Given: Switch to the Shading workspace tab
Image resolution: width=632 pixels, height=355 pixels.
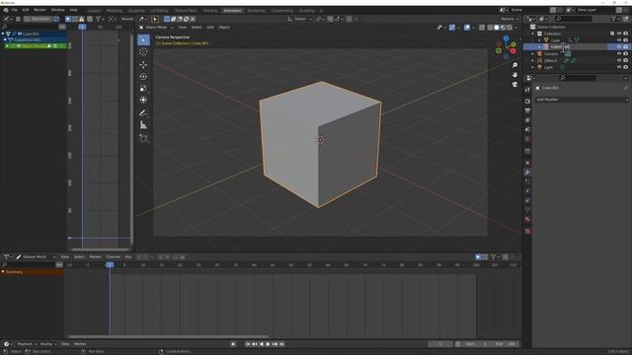Looking at the screenshot, I should coord(210,11).
